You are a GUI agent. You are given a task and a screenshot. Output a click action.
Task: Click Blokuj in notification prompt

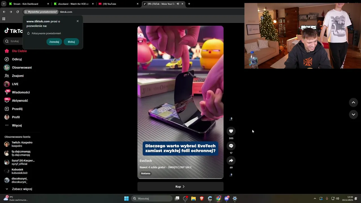pos(71,42)
